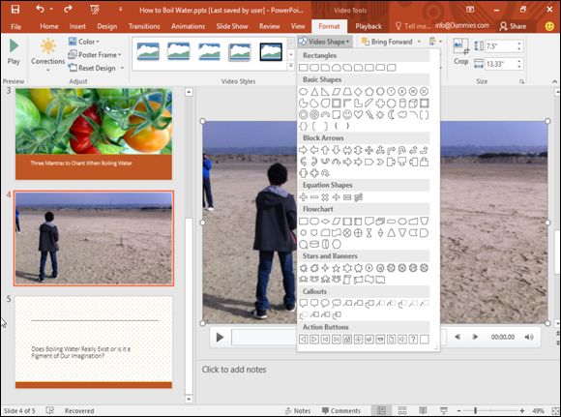
Task: Select the heart shape in Basic Shapes
Action: [x=358, y=115]
